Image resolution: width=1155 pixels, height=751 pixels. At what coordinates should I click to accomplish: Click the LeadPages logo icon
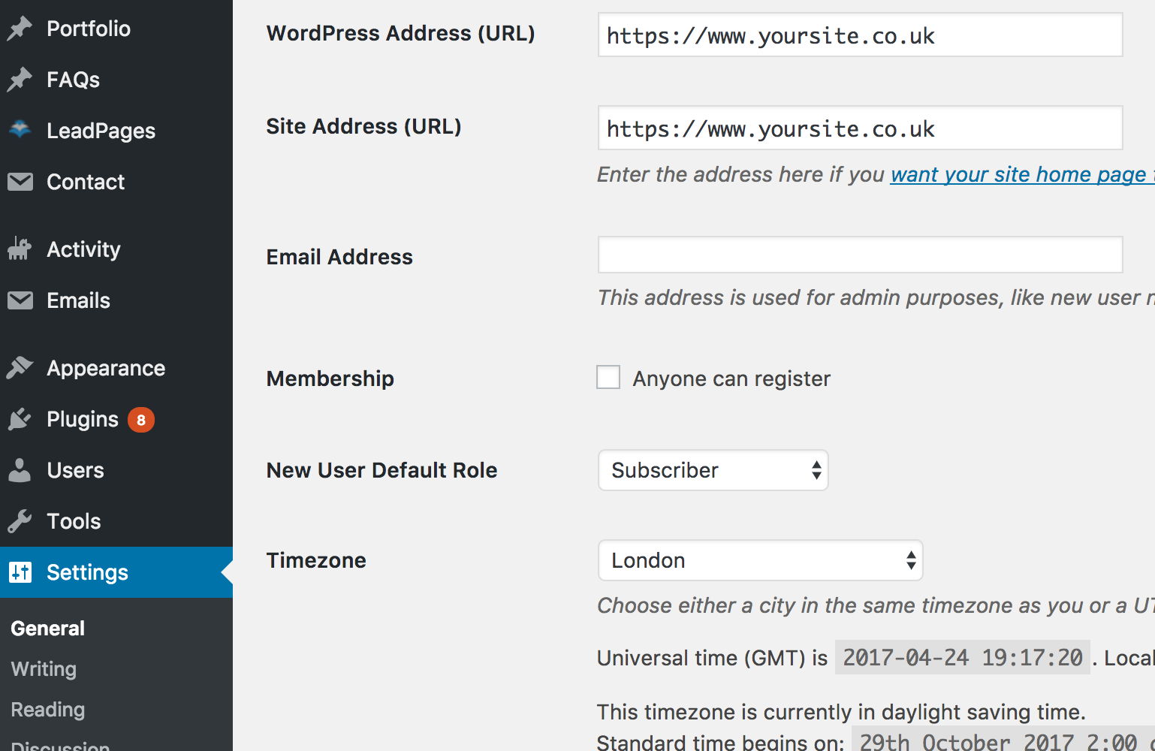[x=20, y=130]
